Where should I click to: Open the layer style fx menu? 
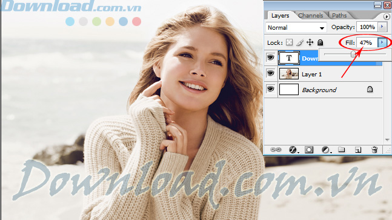click(x=293, y=150)
